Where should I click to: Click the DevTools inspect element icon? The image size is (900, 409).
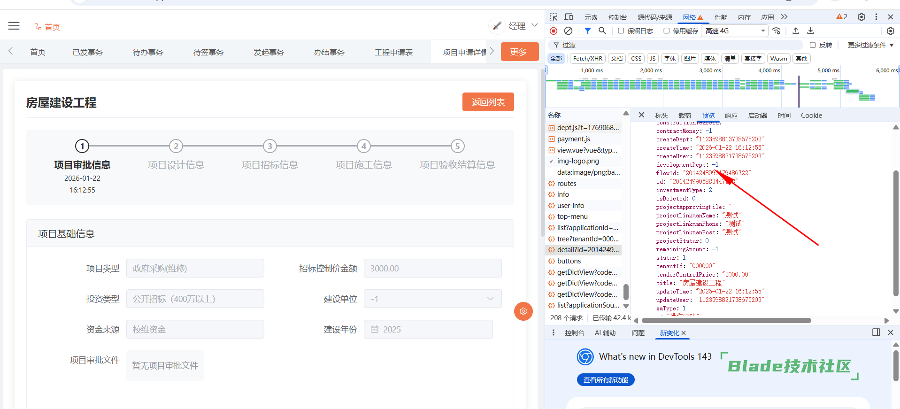[x=554, y=17]
